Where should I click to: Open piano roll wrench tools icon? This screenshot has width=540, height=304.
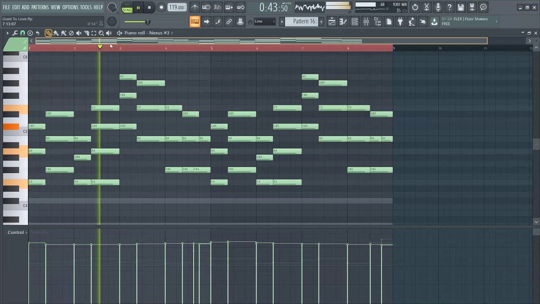[x=15, y=33]
